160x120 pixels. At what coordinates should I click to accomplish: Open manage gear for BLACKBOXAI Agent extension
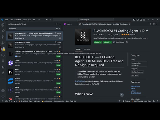pyautogui.click(x=60, y=47)
